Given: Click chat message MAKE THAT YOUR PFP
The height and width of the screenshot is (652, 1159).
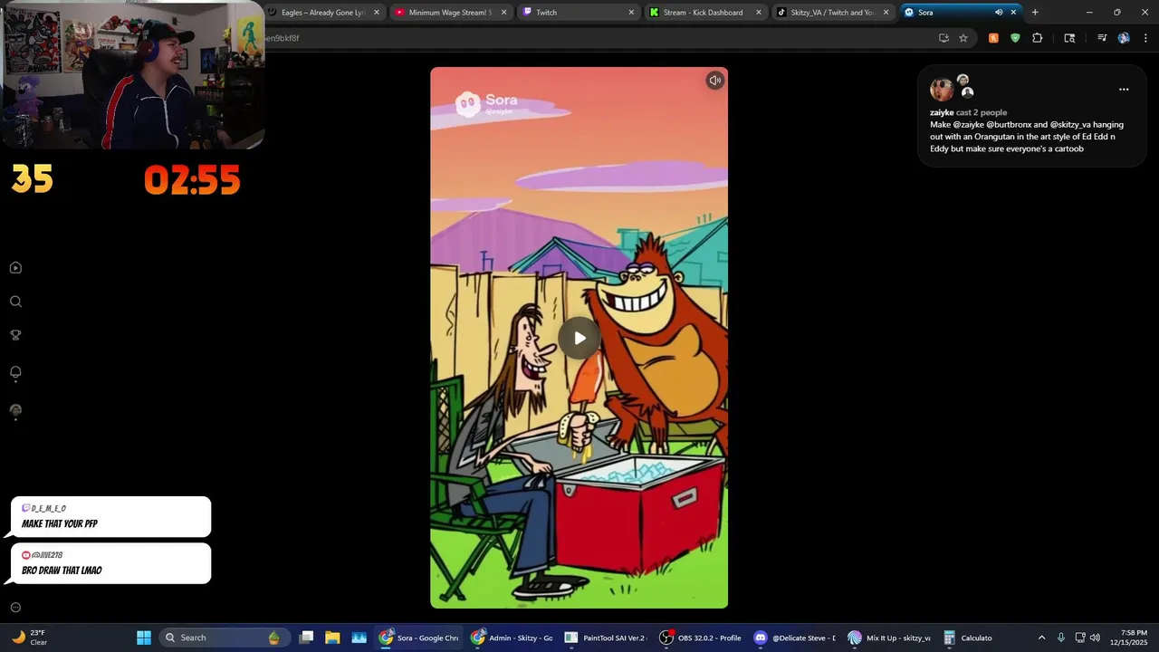Looking at the screenshot, I should coord(110,516).
